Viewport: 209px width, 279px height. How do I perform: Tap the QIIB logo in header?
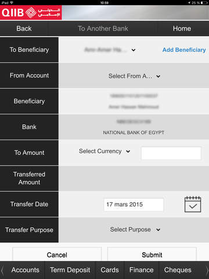31,13
